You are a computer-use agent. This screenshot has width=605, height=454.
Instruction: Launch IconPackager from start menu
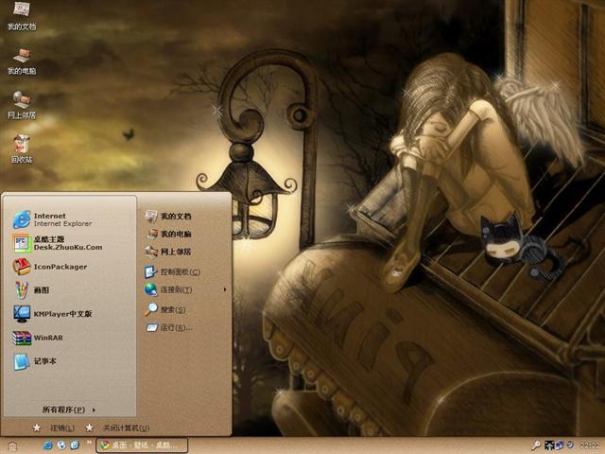click(x=50, y=267)
